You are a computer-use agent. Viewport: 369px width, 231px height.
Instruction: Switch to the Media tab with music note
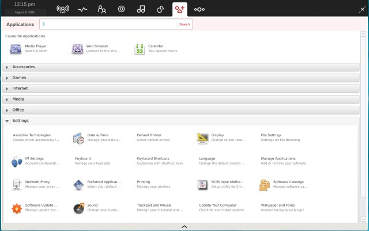(141, 9)
